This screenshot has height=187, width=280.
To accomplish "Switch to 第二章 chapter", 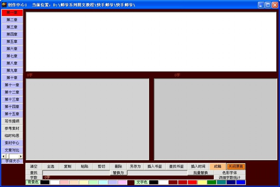I will coord(12,20).
